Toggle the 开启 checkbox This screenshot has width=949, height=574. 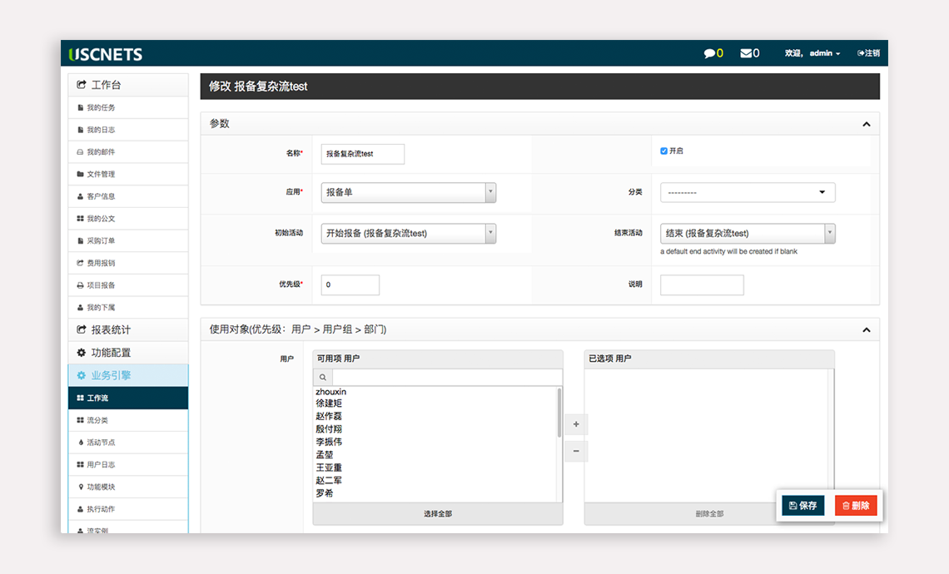pos(663,151)
